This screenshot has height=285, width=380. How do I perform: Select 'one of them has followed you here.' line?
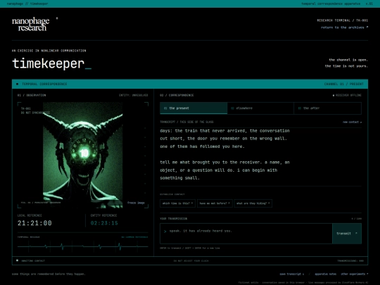pyautogui.click(x=203, y=146)
